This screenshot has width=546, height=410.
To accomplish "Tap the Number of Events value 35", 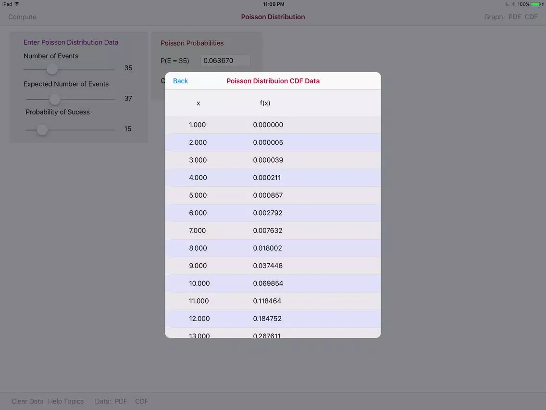I will 128,68.
